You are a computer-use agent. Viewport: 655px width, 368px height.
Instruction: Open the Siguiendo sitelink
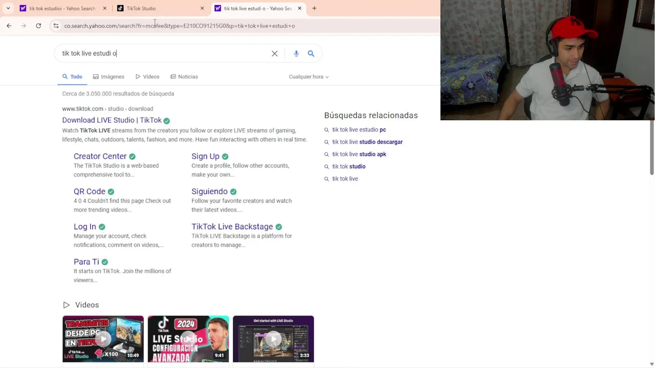[209, 192]
